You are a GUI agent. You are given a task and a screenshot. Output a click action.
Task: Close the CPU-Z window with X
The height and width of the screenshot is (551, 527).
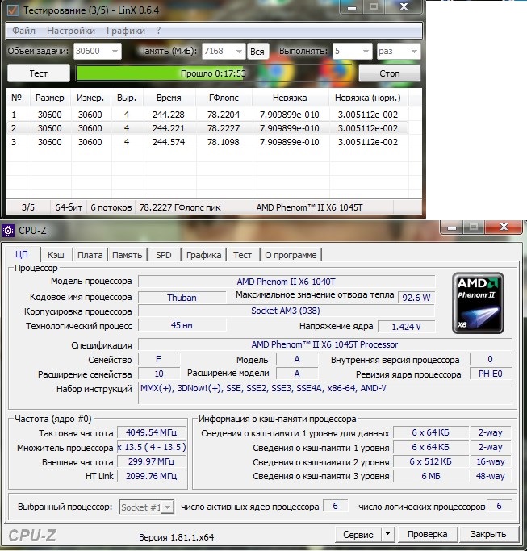pos(504,227)
